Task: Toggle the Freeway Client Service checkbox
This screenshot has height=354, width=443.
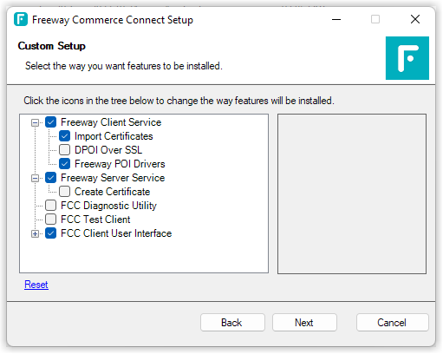Action: click(51, 122)
